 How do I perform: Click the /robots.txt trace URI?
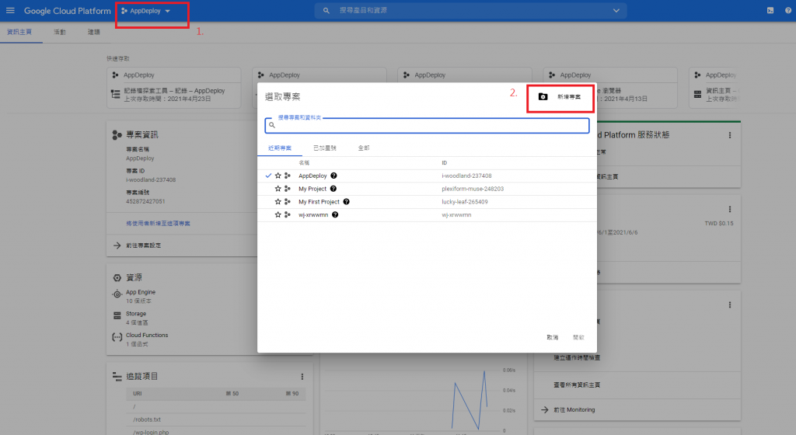point(147,419)
